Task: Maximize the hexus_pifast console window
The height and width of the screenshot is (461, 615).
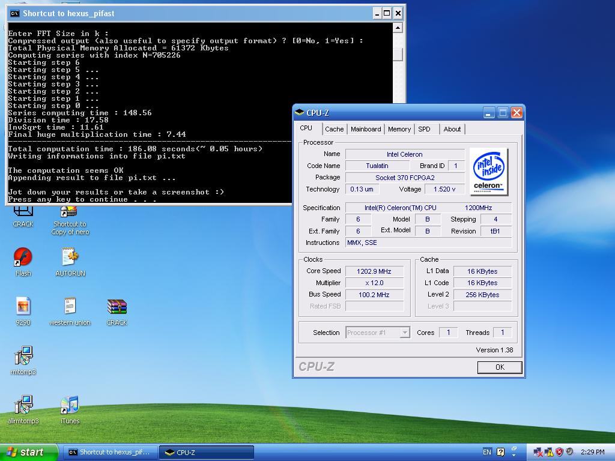Action: (x=387, y=13)
